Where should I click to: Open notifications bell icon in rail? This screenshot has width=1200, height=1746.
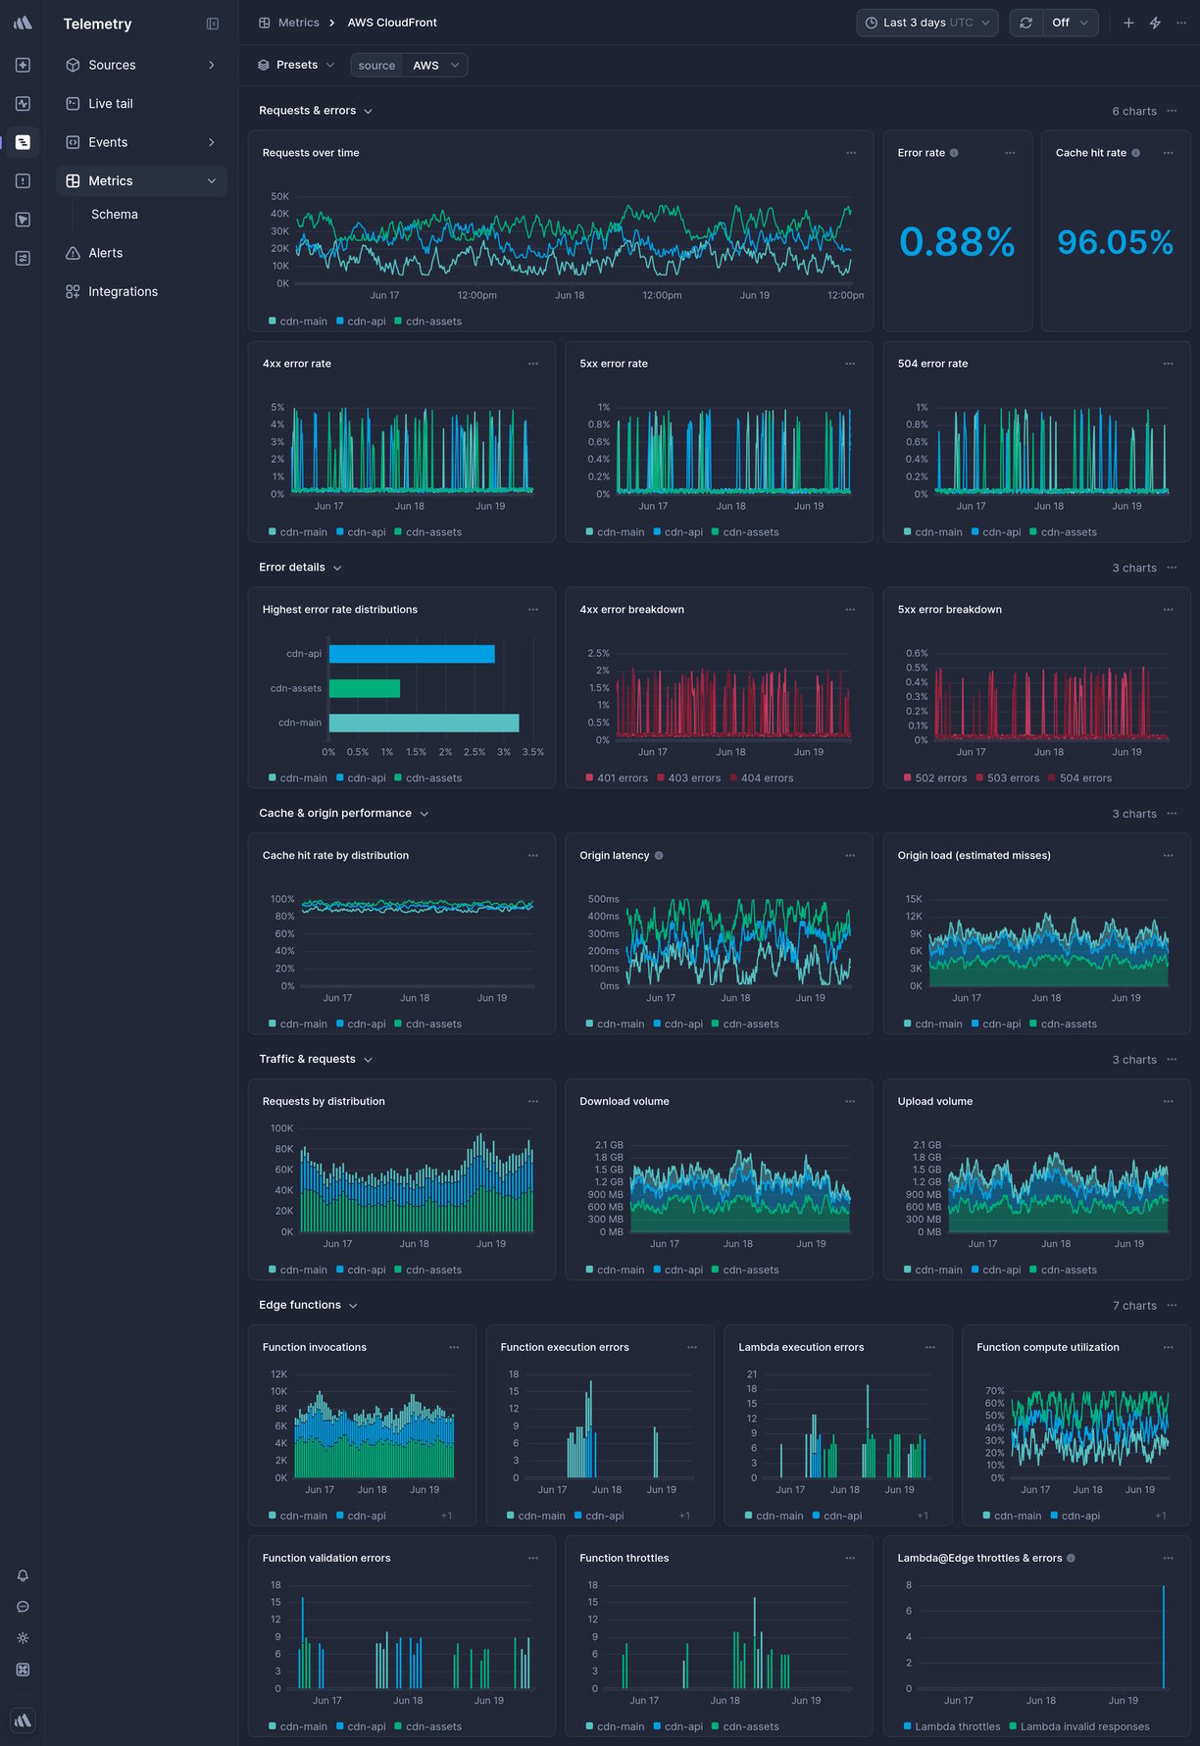[x=23, y=1575]
